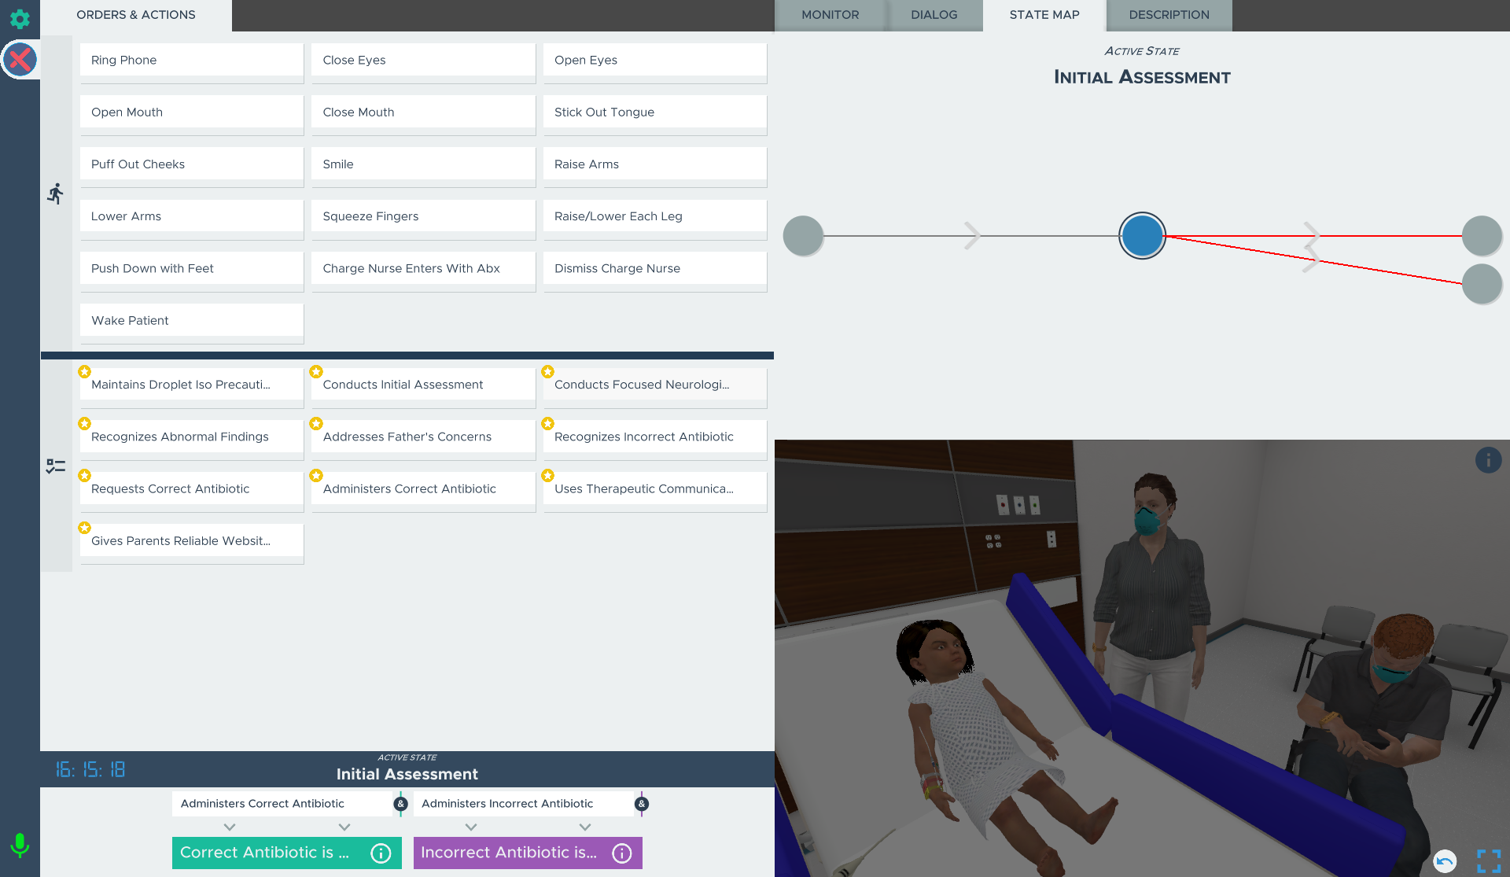Image resolution: width=1510 pixels, height=877 pixels.
Task: Click the red X end-session icon
Action: tap(20, 60)
